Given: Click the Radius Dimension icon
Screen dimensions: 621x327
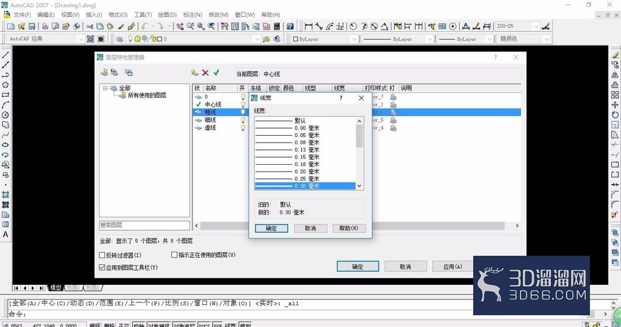Looking at the screenshot, I should 353,27.
